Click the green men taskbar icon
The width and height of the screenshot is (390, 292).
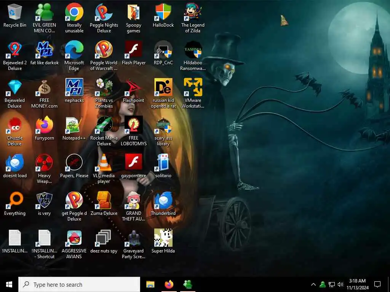coord(188,284)
